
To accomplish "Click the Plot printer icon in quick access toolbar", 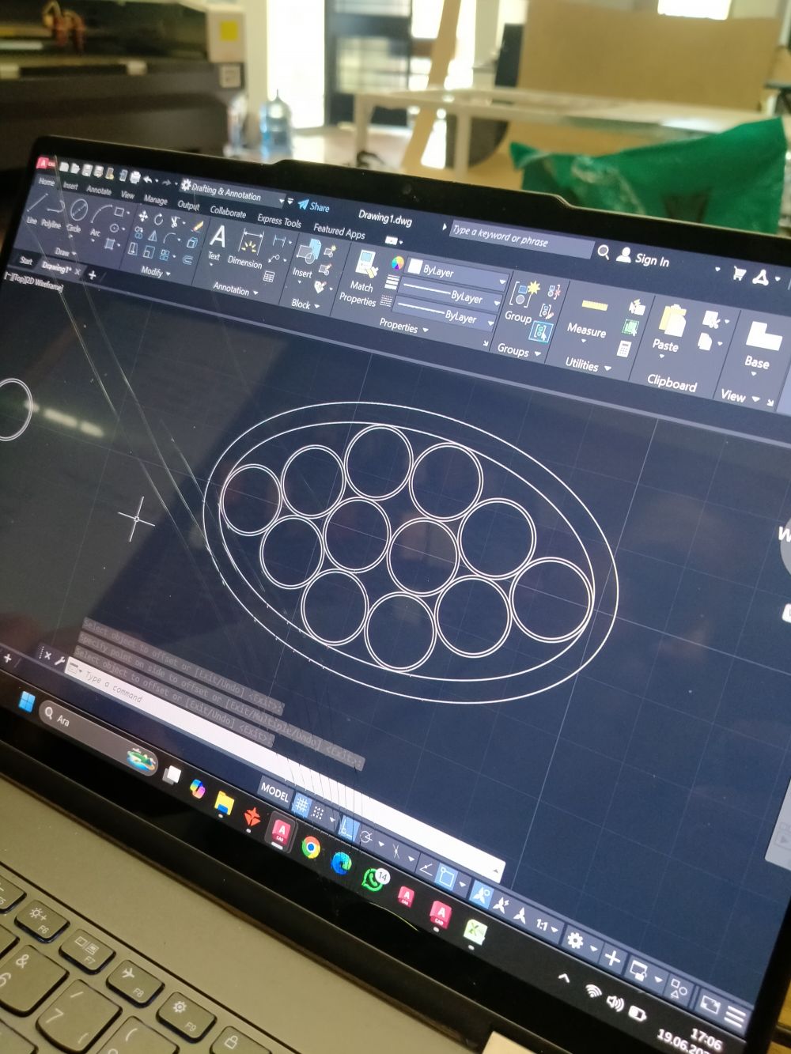I will tap(134, 177).
